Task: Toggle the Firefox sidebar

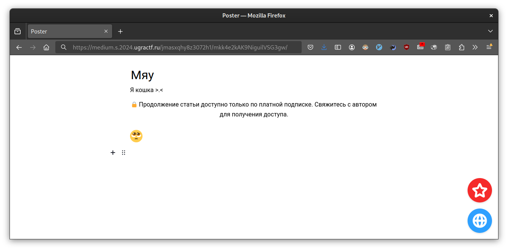Action: [338, 48]
